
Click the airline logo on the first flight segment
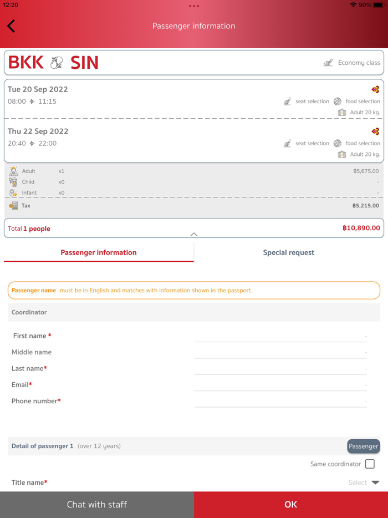[x=375, y=89]
